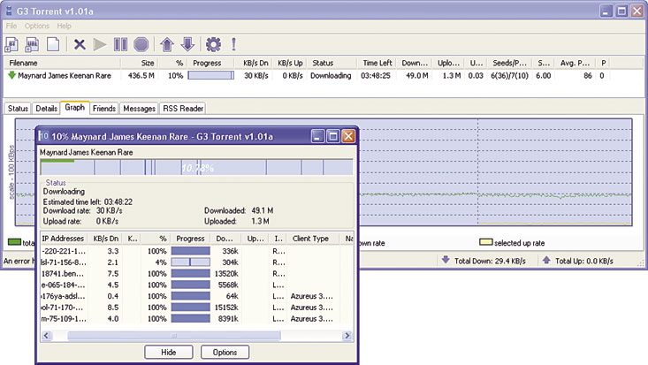Switch to the Details tab
Screen dimensions: 648x365
[46, 109]
